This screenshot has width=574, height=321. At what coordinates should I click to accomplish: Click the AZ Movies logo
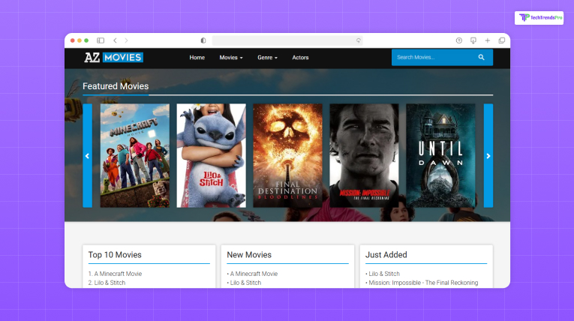(x=113, y=58)
